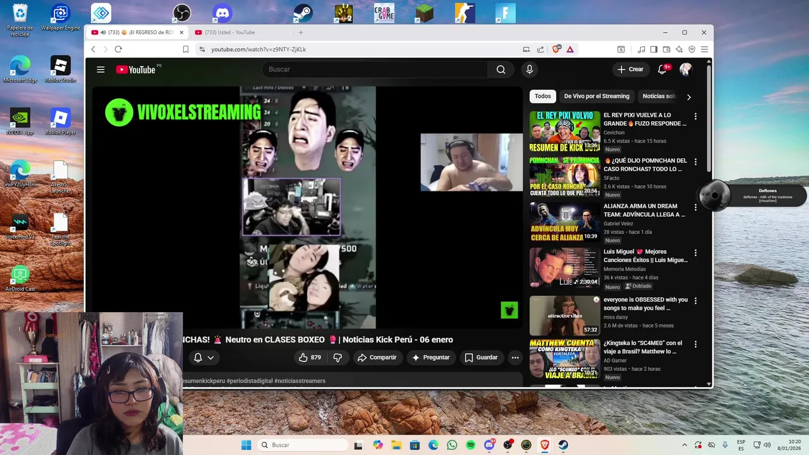The image size is (809, 455).
Task: Open the attractive vibes video thumbnail
Action: 564,315
